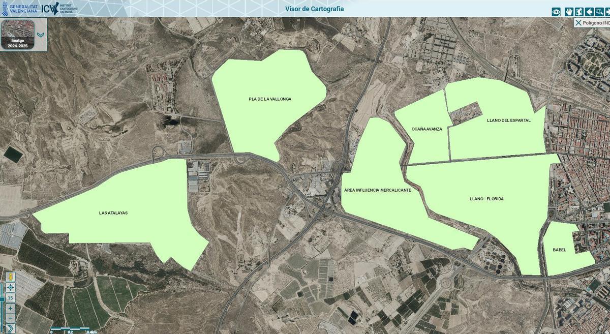Image resolution: width=610 pixels, height=334 pixels.
Task: Click the zoom slider handle
Action: (2, 299)
